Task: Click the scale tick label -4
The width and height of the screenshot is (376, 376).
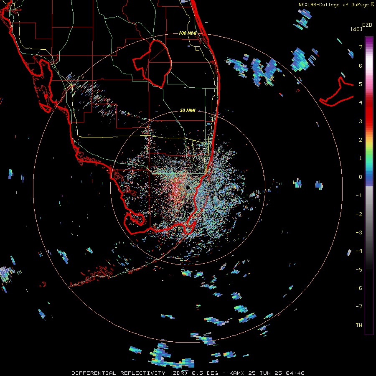Action: click(359, 251)
